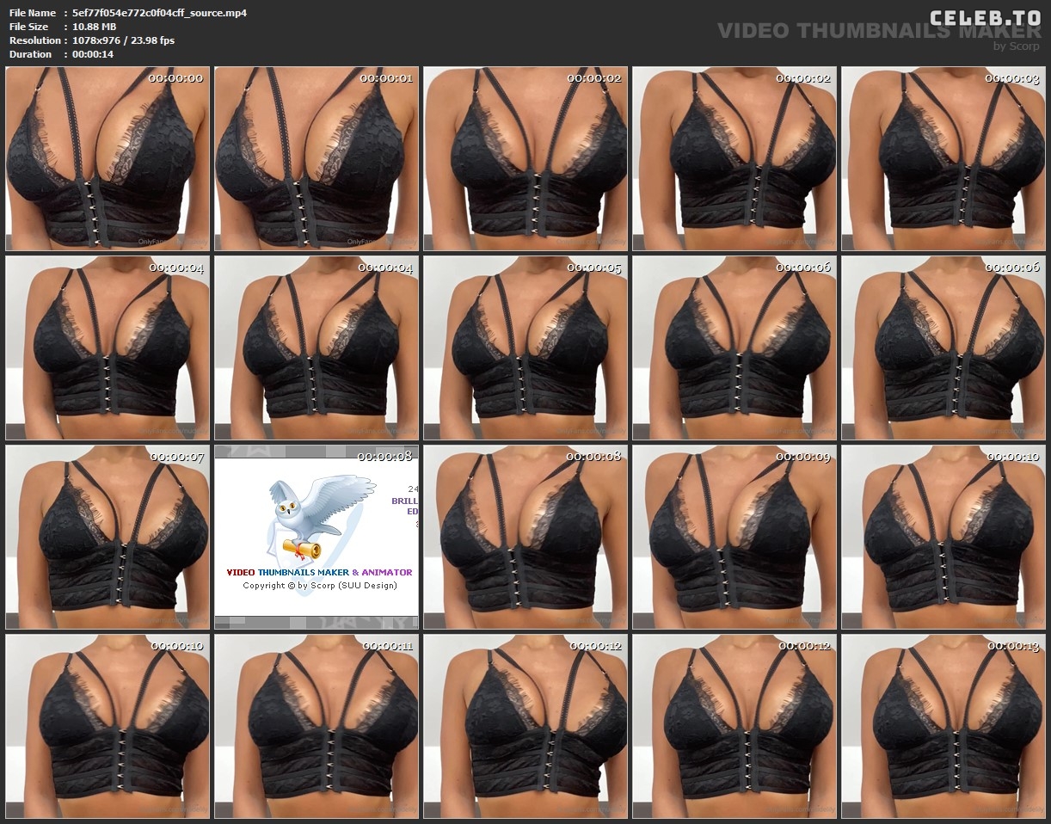The width and height of the screenshot is (1051, 824).
Task: Open the frame stamped 00:00:03
Action: (x=943, y=159)
